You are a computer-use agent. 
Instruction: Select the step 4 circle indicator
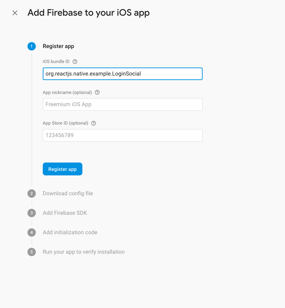[x=32, y=232]
